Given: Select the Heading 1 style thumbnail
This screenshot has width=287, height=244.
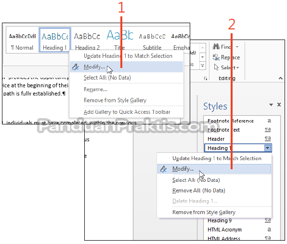Looking at the screenshot, I should point(55,40).
